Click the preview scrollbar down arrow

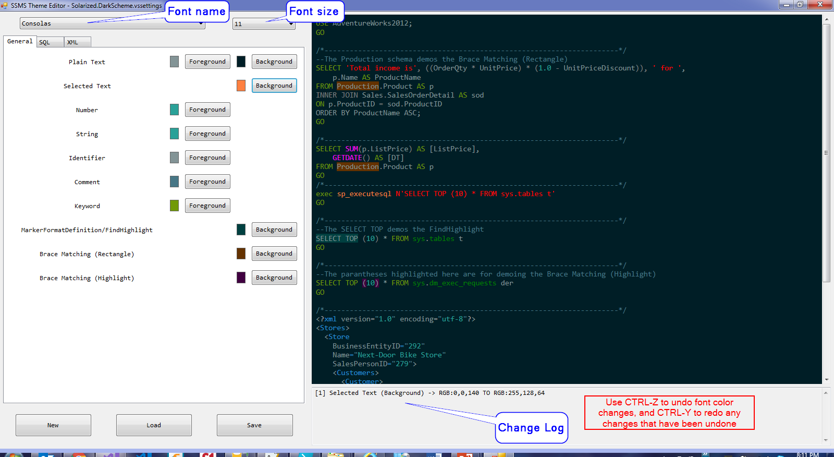826,380
